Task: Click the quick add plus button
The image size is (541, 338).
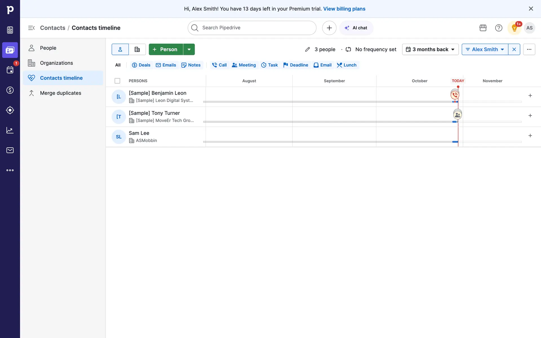Action: 329,28
